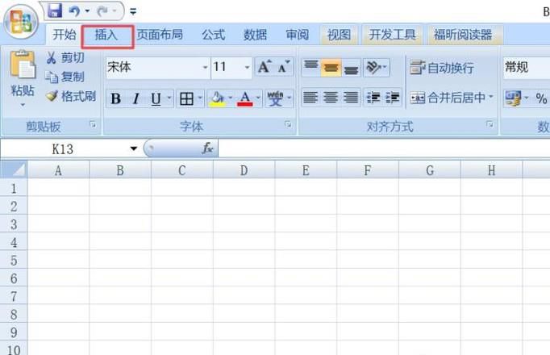Image resolution: width=550 pixels, height=355 pixels.
Task: Align text to top of cell
Action: pos(310,67)
